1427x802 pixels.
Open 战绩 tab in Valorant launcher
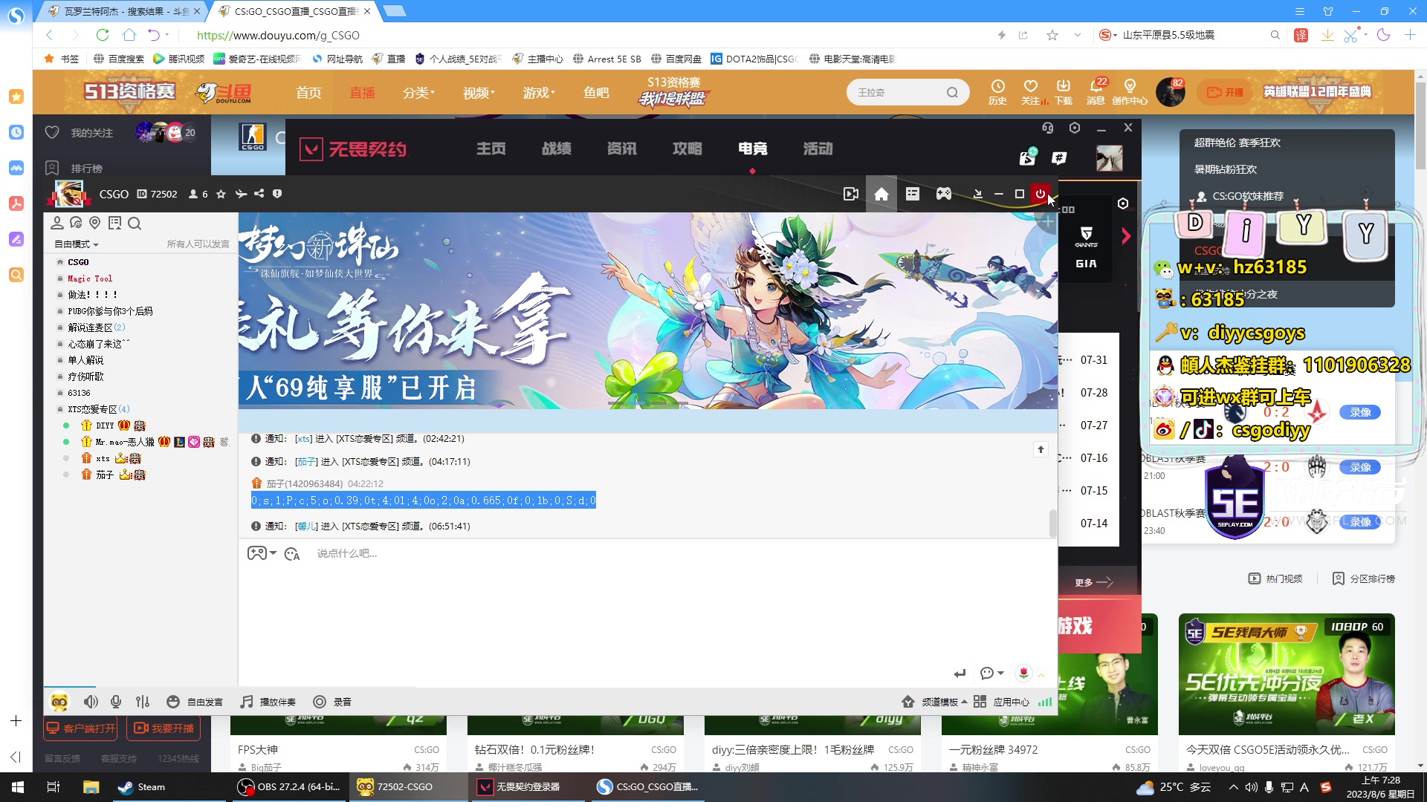coord(557,149)
